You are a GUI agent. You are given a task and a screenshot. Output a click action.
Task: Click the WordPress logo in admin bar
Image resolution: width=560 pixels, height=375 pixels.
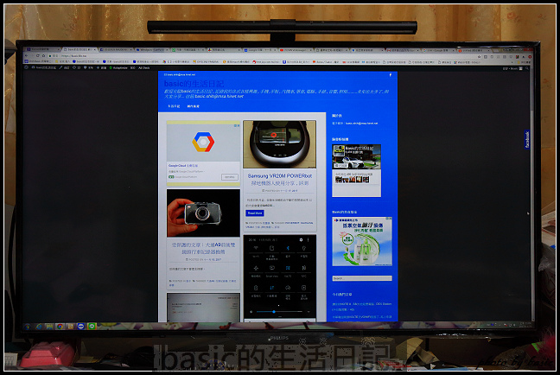[x=26, y=67]
